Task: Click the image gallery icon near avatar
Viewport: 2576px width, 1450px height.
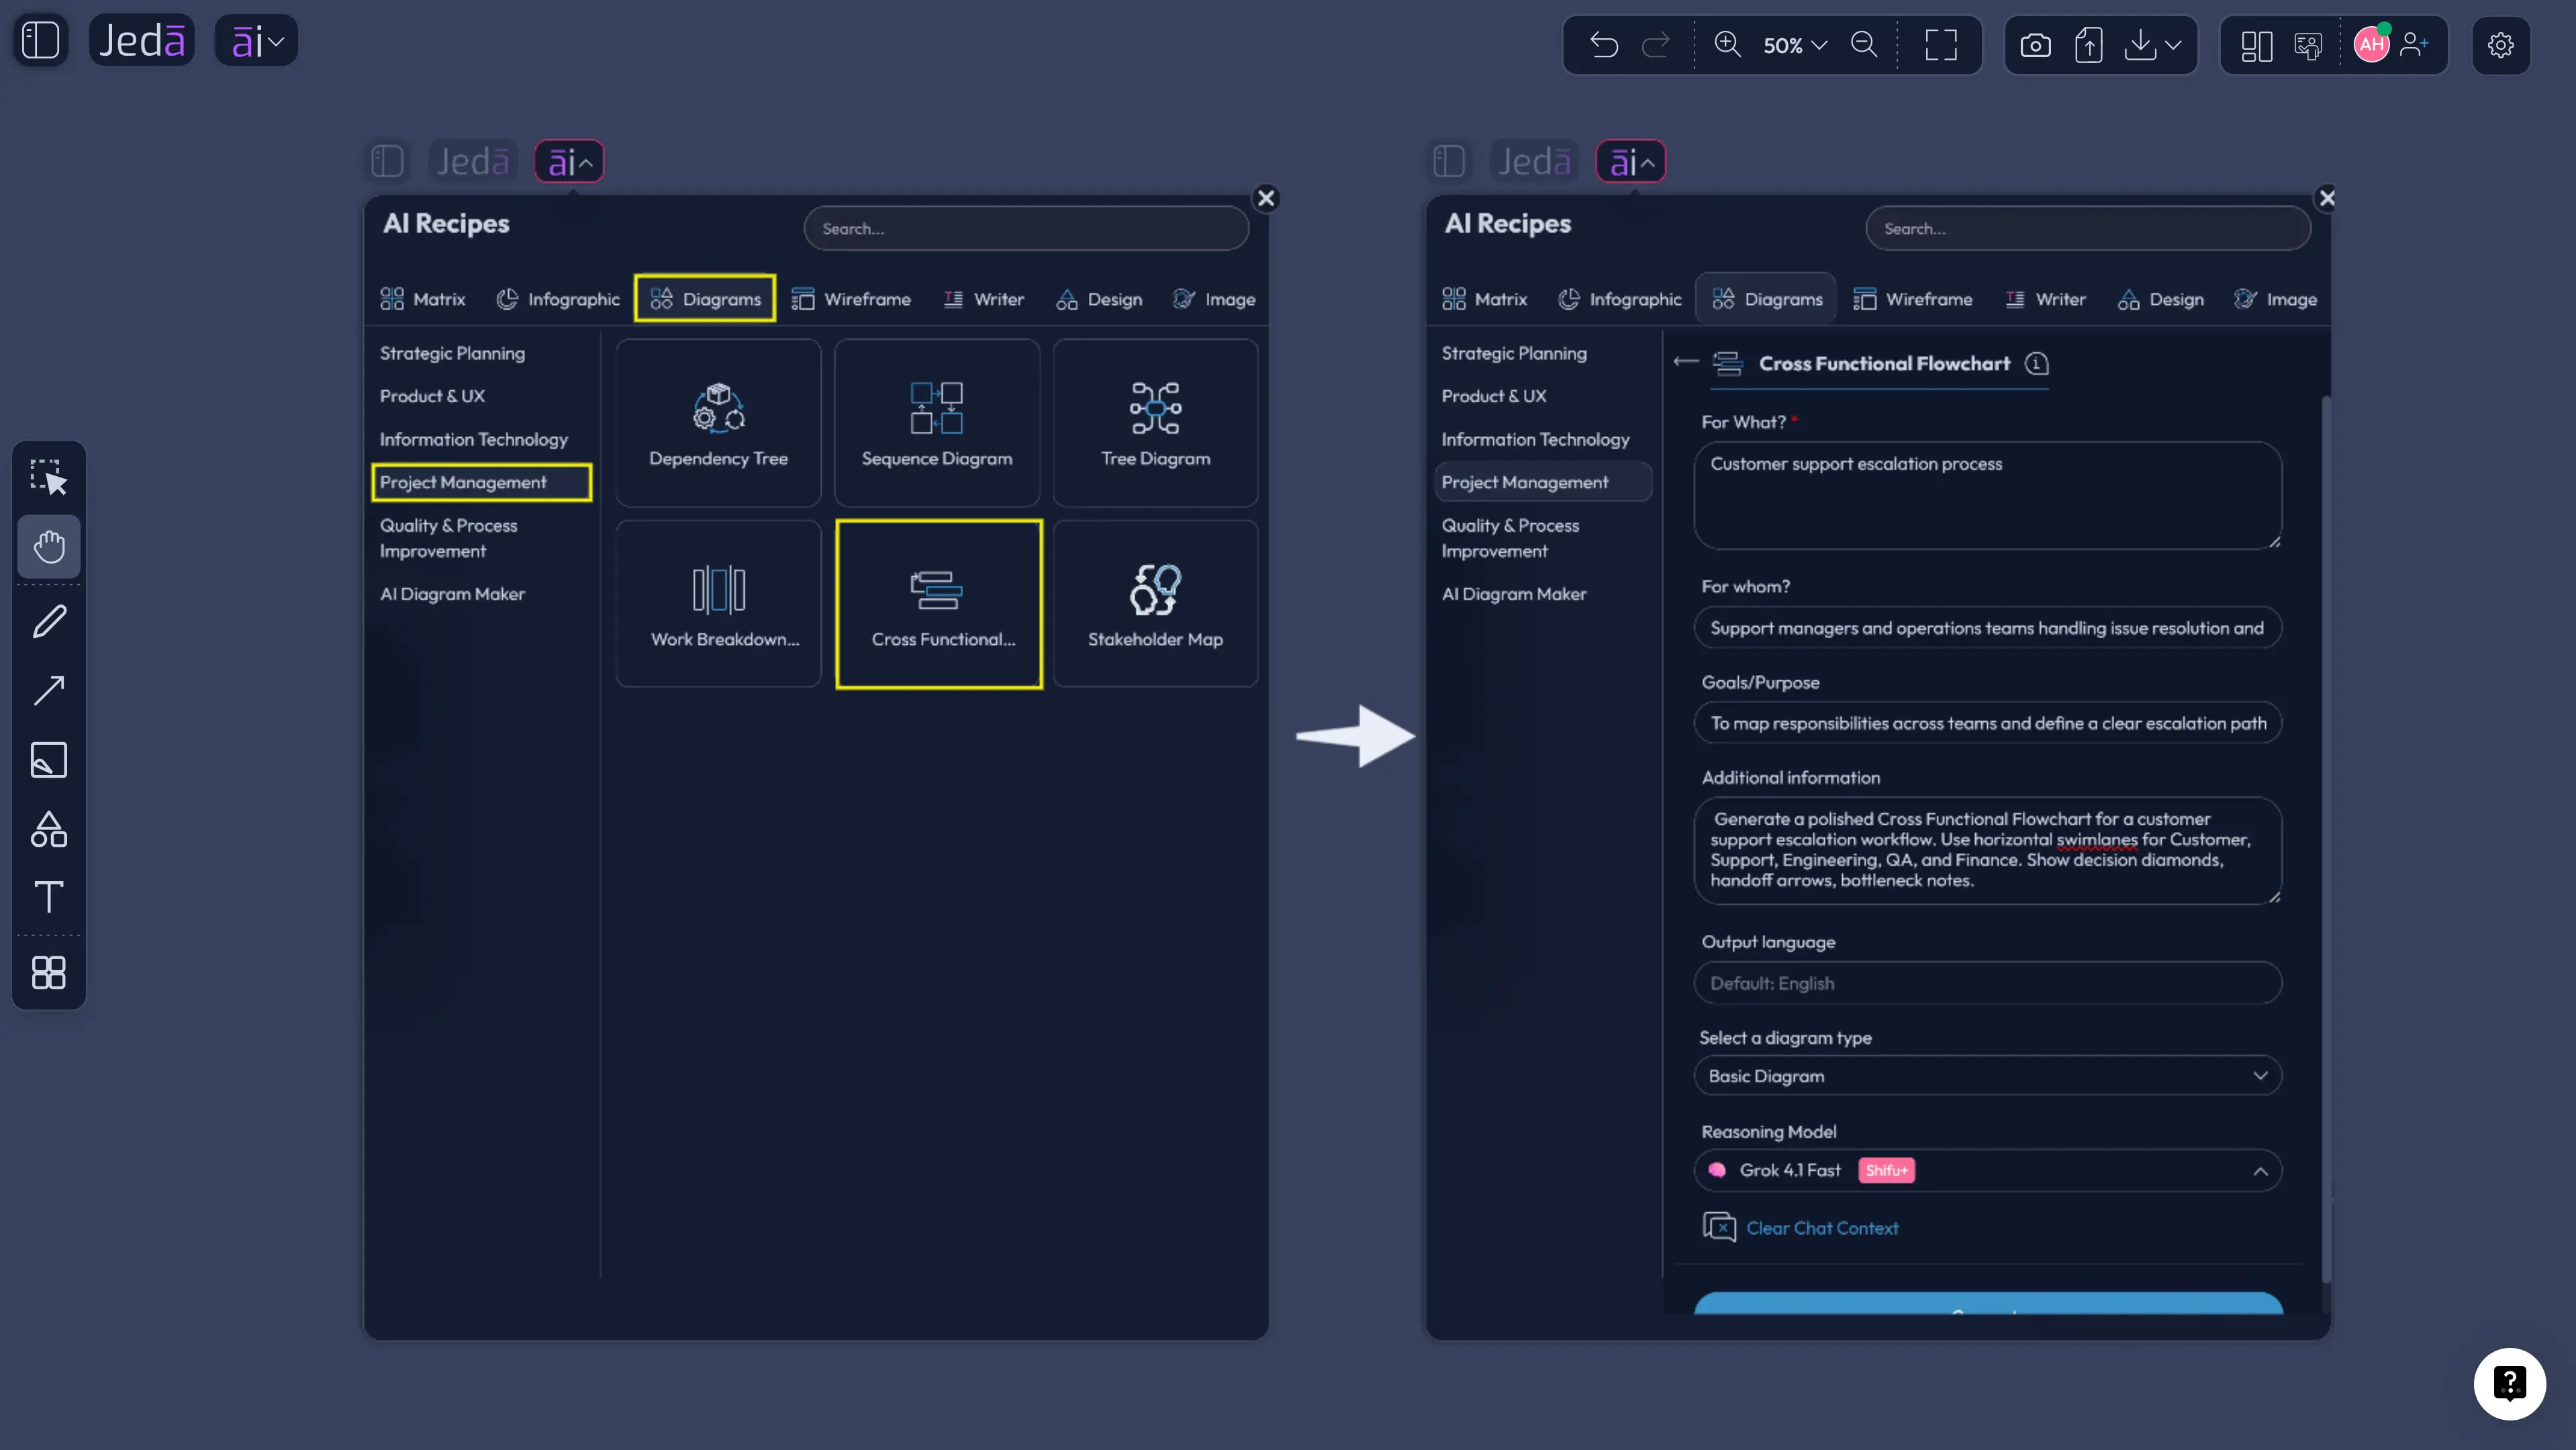Action: point(2308,45)
